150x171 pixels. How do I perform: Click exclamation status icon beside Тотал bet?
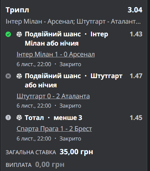point(8,118)
